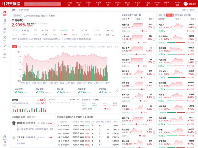Select the 证监指数 classification tab
Screen dimensions: 198x148
point(187,15)
